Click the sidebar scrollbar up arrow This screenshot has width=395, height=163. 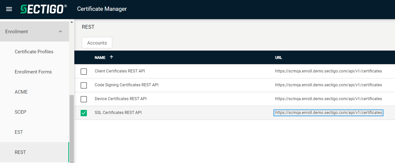72,22
